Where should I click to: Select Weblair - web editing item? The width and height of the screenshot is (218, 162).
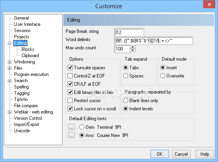click(34, 112)
